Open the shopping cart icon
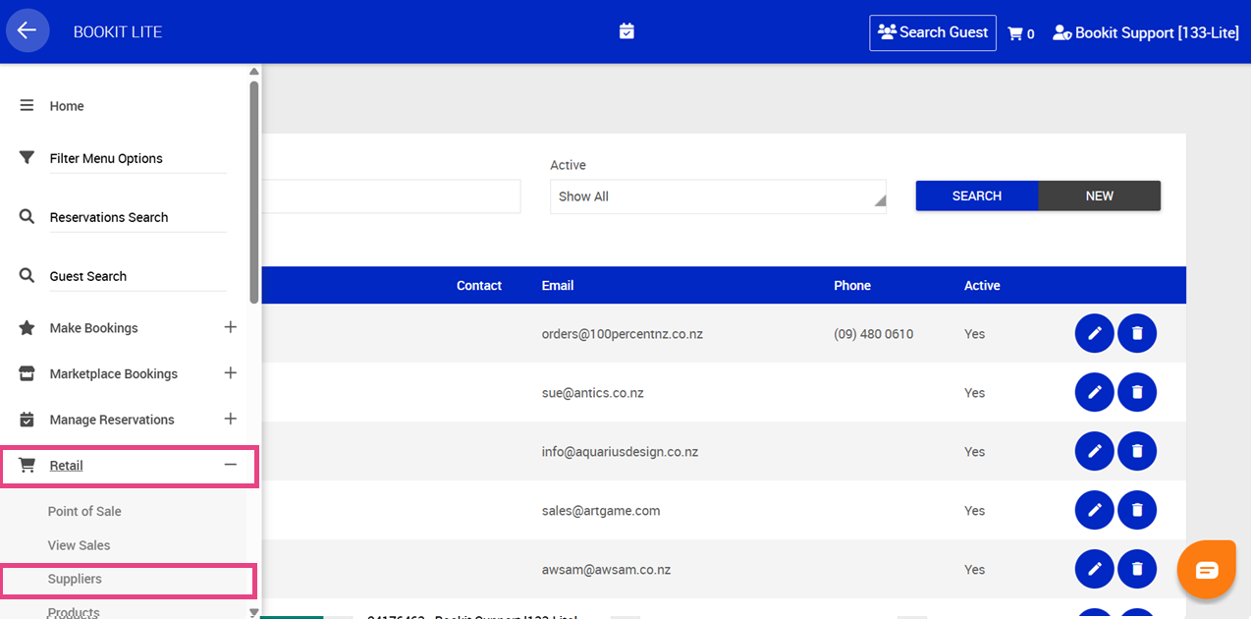The width and height of the screenshot is (1251, 619). coord(1015,33)
